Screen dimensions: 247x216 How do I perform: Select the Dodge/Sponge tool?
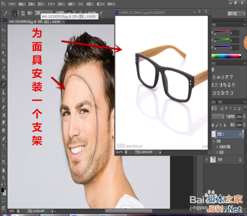click(x=3, y=130)
